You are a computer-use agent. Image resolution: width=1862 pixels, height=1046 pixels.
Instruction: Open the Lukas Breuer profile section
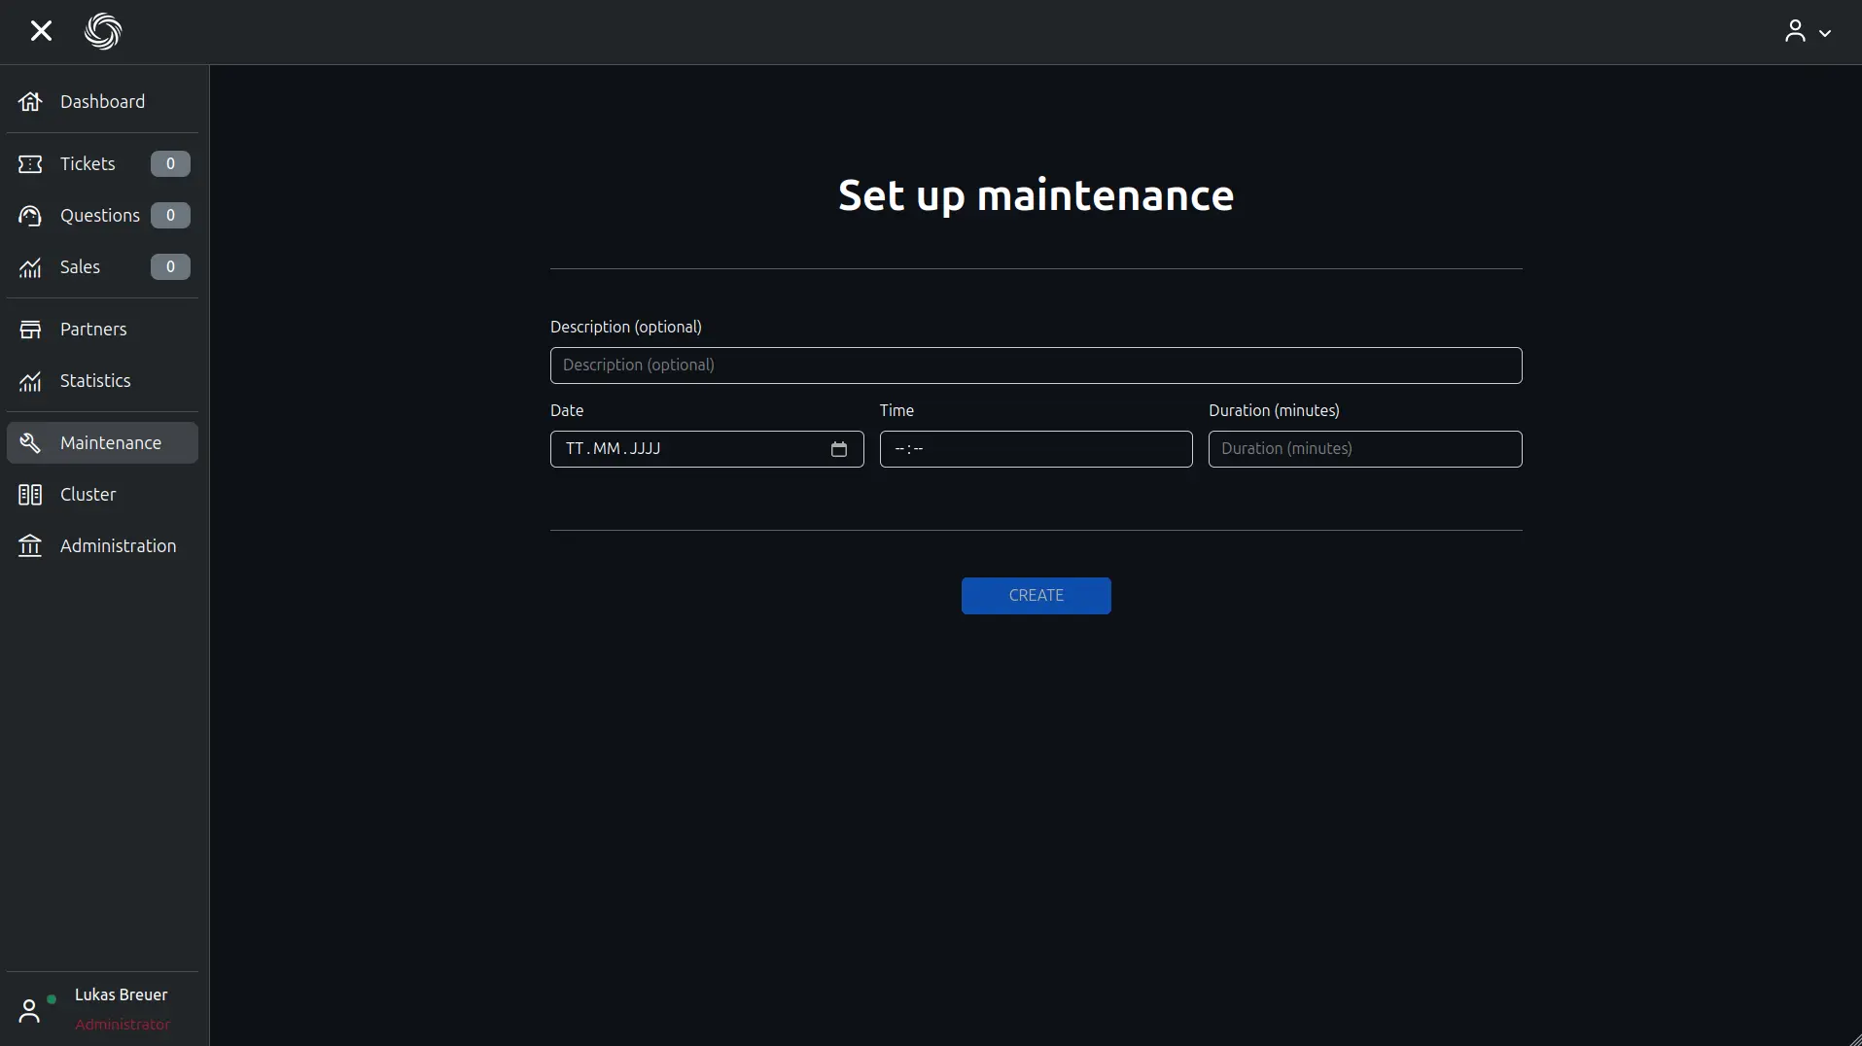(121, 994)
